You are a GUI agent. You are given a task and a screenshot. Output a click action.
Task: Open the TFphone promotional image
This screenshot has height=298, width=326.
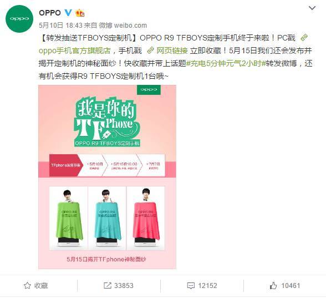click(108, 177)
